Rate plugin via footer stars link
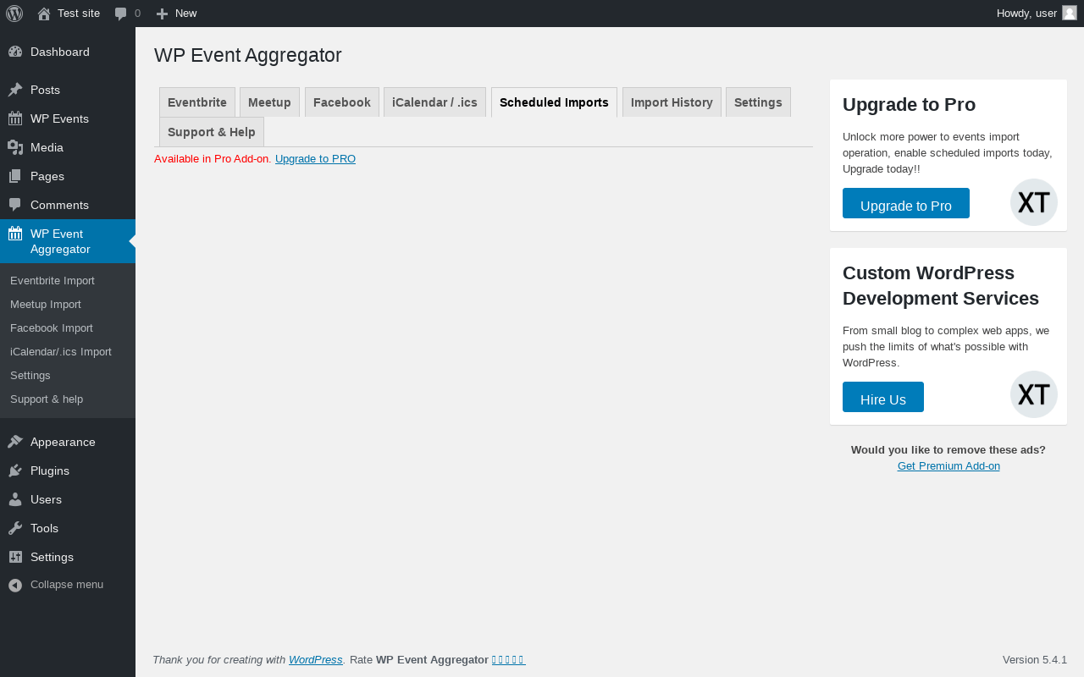 click(x=509, y=659)
